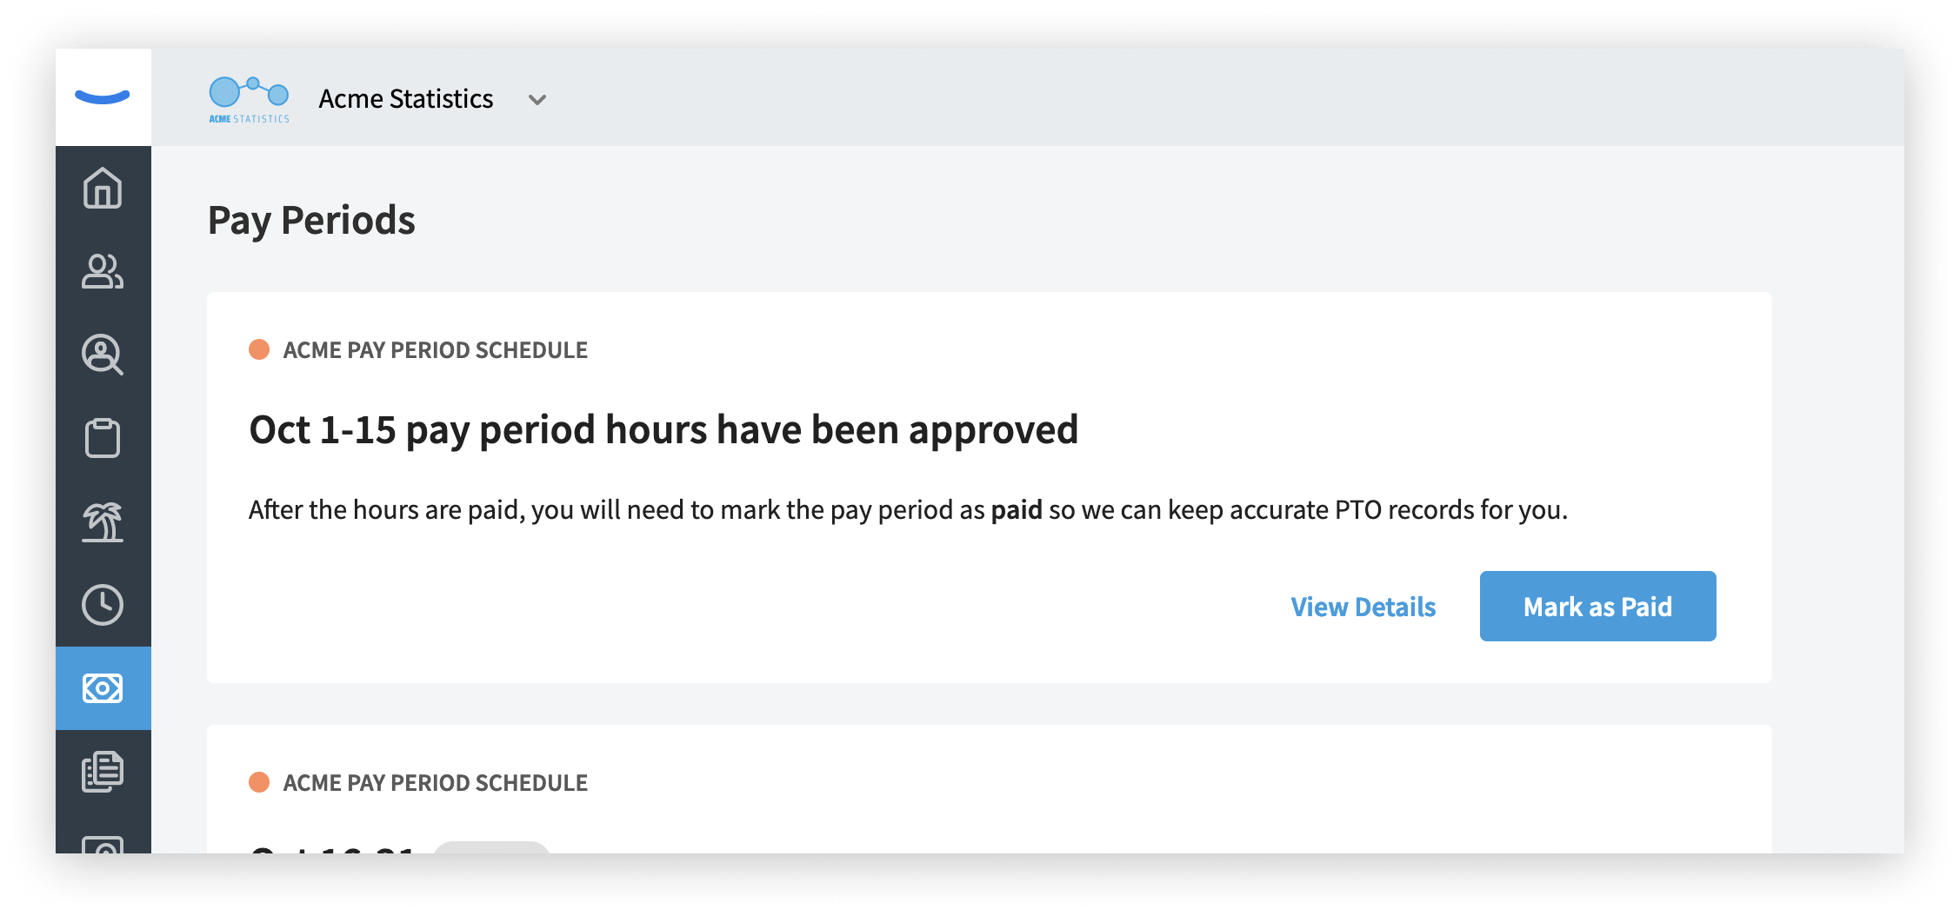Click the first ACME PAY PERIOD SCHEDULE label

(x=435, y=350)
